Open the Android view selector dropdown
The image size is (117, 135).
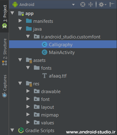(x=73, y=5)
